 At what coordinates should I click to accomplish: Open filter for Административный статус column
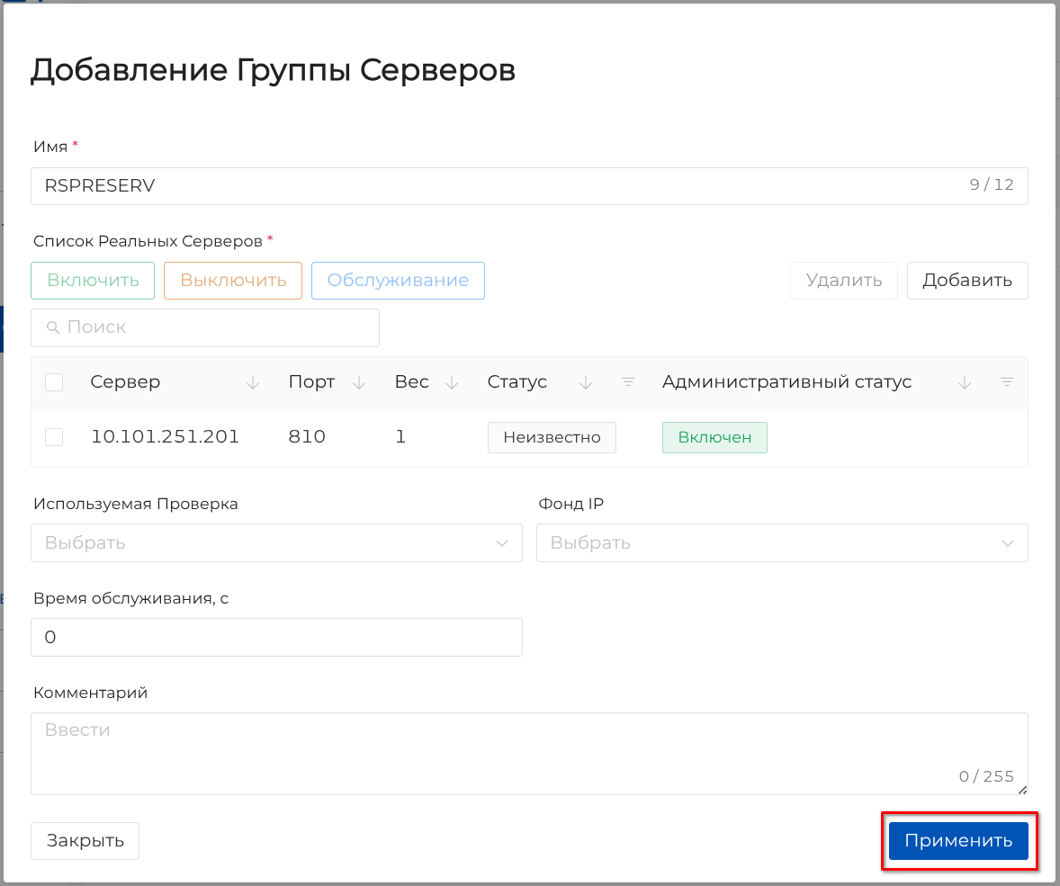[1008, 382]
